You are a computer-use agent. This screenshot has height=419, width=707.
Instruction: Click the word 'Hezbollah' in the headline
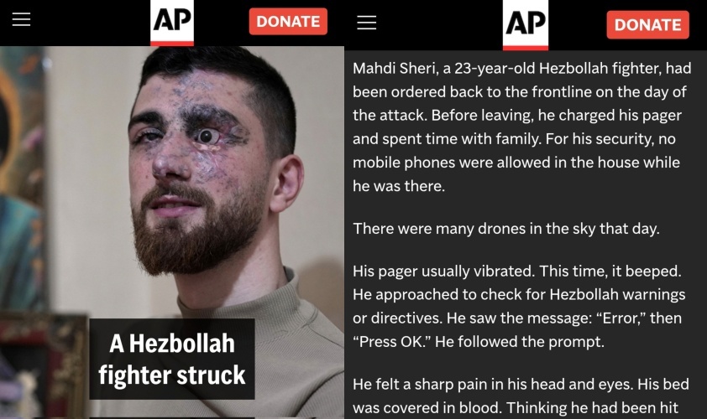pos(181,344)
